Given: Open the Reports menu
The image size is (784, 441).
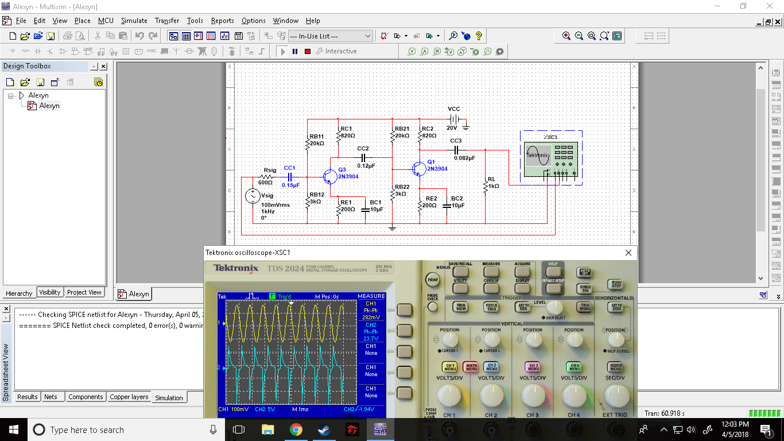Looking at the screenshot, I should (222, 21).
